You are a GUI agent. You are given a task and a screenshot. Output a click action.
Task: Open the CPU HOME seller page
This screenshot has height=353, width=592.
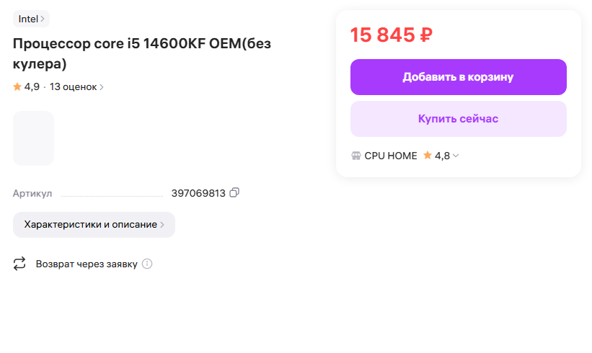(391, 156)
